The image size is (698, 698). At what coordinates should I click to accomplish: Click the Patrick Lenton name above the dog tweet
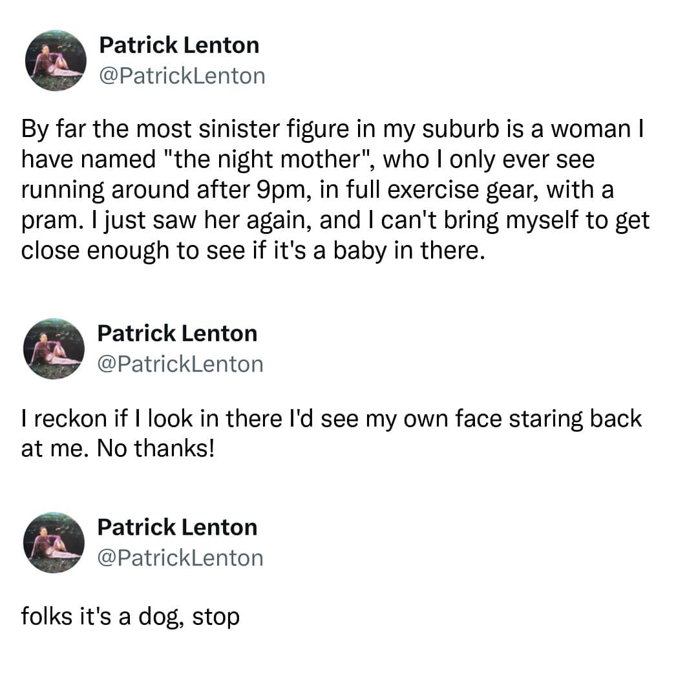click(x=177, y=527)
